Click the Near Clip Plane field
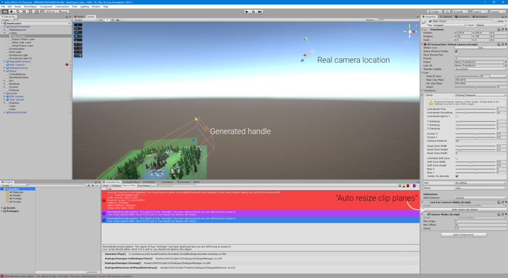The image size is (508, 278). (480, 80)
